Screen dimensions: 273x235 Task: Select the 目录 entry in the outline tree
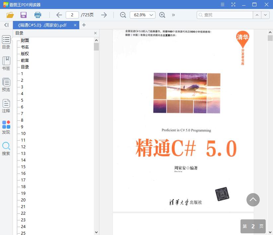[x=25, y=67]
